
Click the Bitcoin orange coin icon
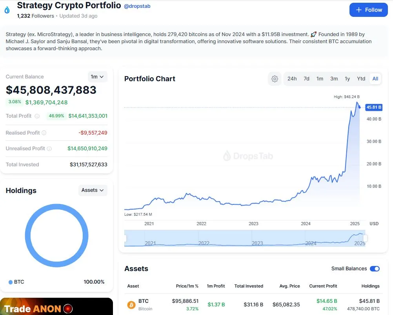pyautogui.click(x=131, y=305)
